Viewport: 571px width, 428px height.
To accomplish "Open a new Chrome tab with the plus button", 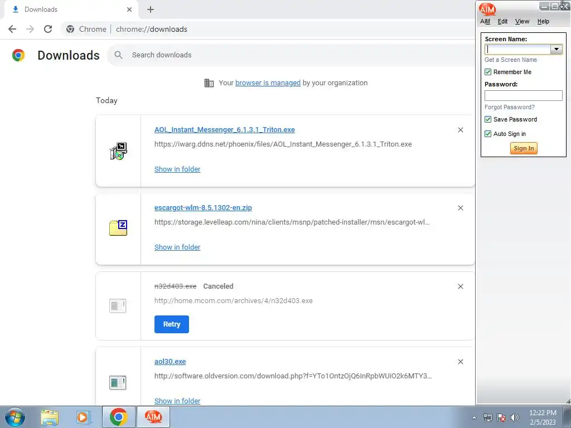I will pyautogui.click(x=151, y=9).
